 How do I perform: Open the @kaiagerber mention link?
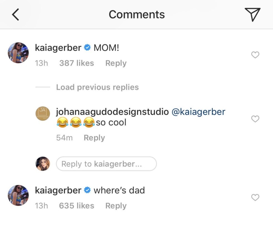(198, 112)
